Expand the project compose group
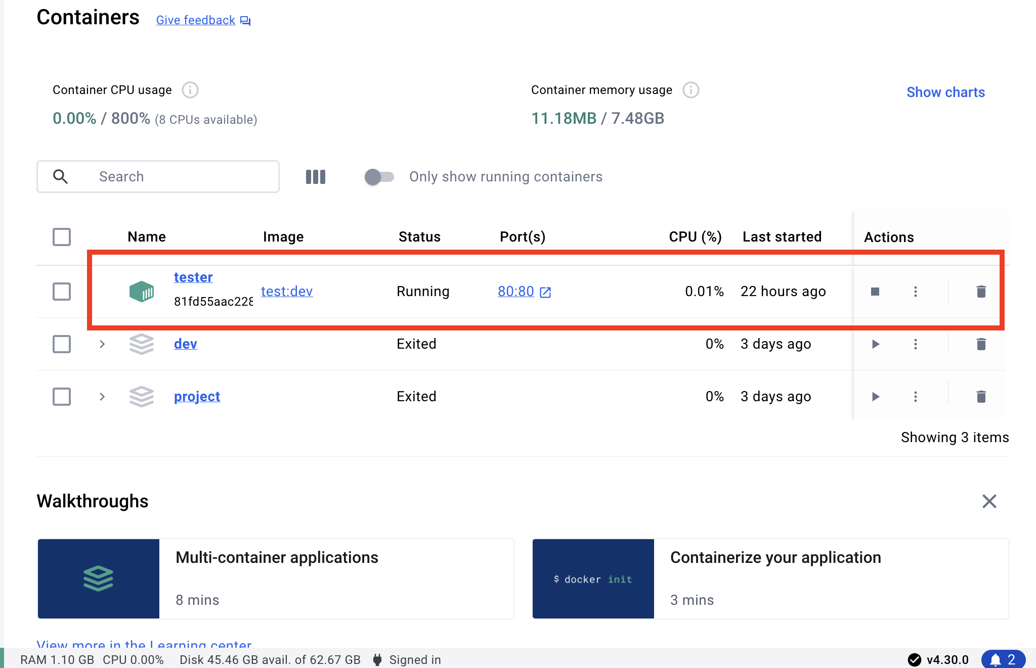Screen dimensions: 1036x668 click(102, 397)
